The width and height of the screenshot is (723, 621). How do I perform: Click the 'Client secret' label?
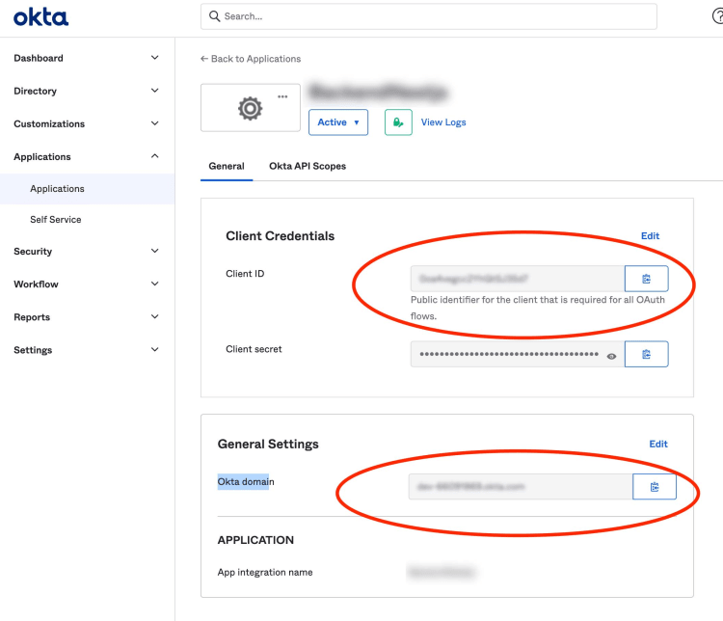pyautogui.click(x=254, y=349)
